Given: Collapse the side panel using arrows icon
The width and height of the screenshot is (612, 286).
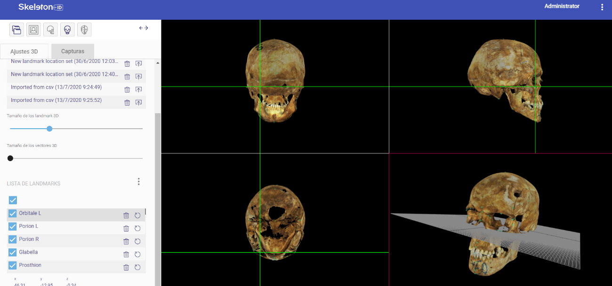Looking at the screenshot, I should point(144,28).
